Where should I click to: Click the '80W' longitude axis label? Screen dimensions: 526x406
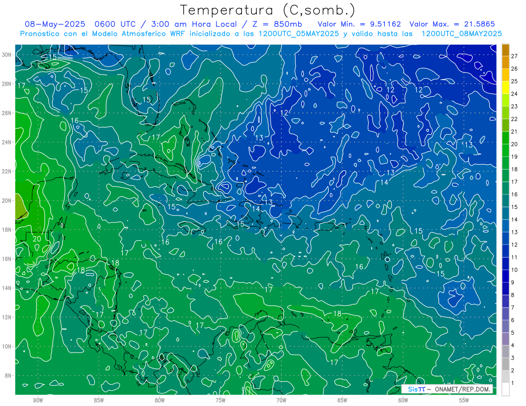(160, 400)
